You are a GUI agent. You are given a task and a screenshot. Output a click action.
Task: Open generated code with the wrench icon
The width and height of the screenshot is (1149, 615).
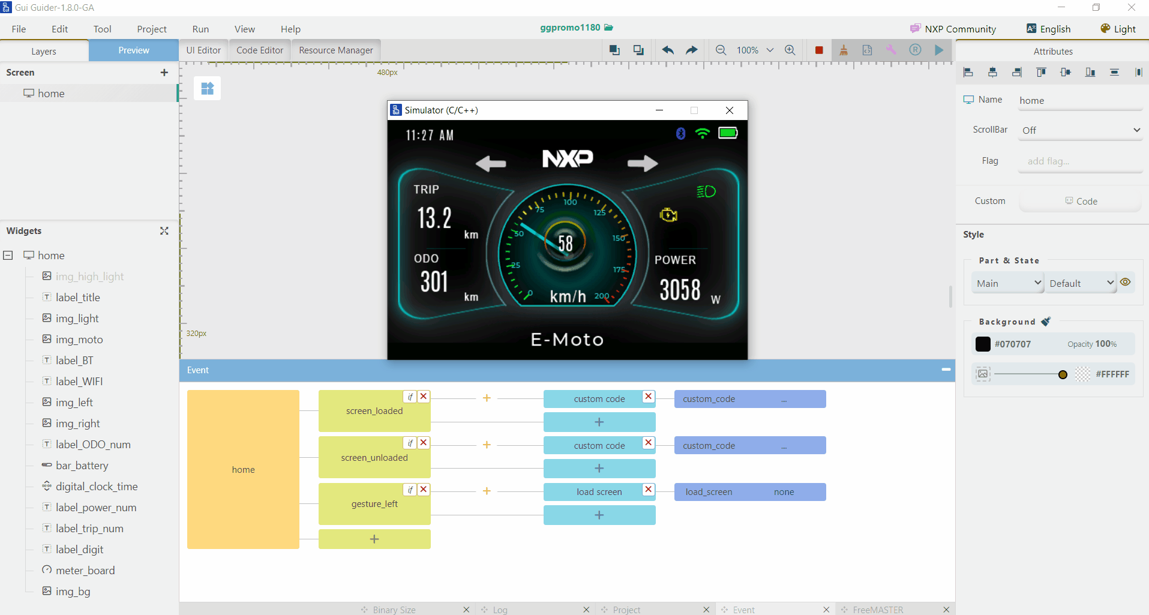[x=891, y=50]
